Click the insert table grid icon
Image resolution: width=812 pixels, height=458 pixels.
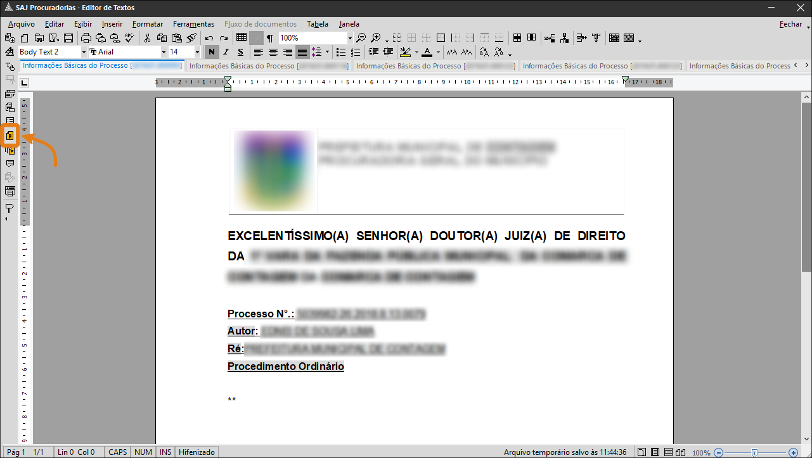pyautogui.click(x=242, y=38)
